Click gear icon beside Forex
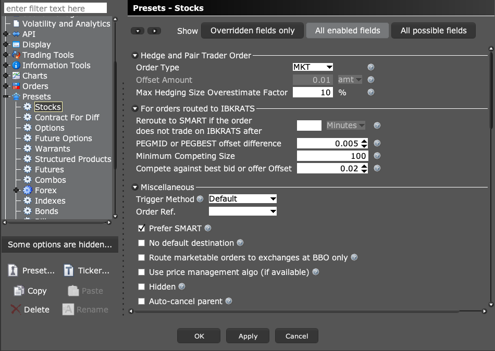This screenshot has width=495, height=351. click(x=28, y=190)
